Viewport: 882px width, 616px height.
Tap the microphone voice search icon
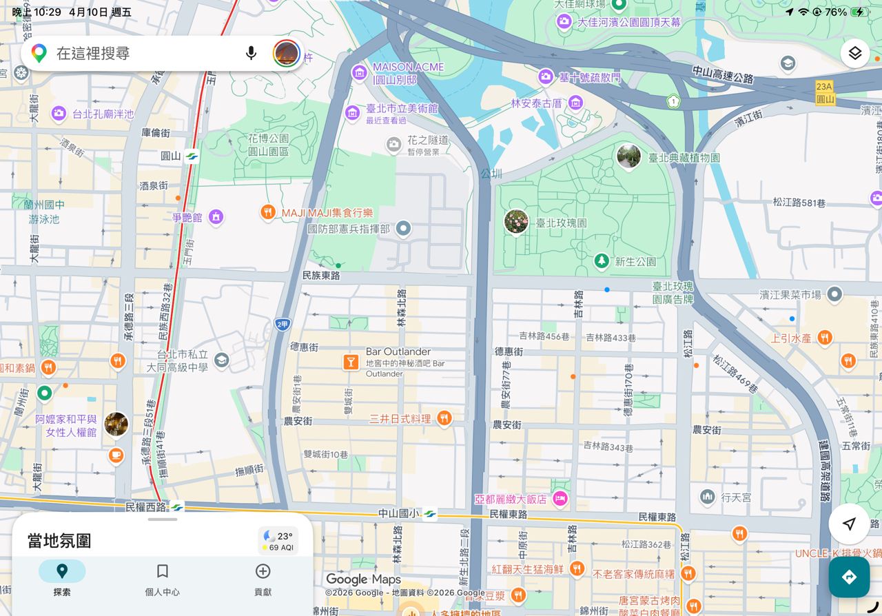252,53
